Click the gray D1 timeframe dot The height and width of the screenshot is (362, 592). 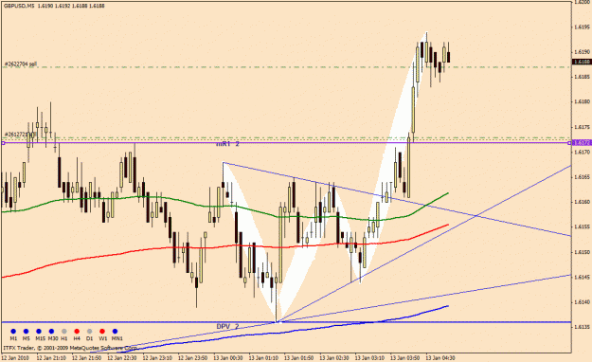pos(89,332)
